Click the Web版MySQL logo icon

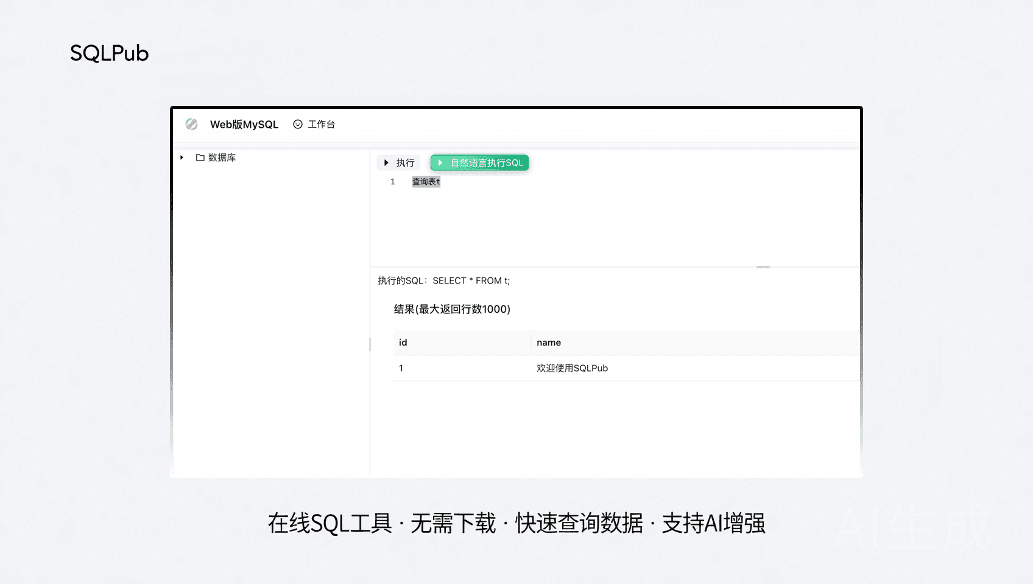point(192,124)
